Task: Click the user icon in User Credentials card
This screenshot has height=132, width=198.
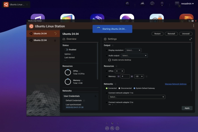Action: [95, 96]
